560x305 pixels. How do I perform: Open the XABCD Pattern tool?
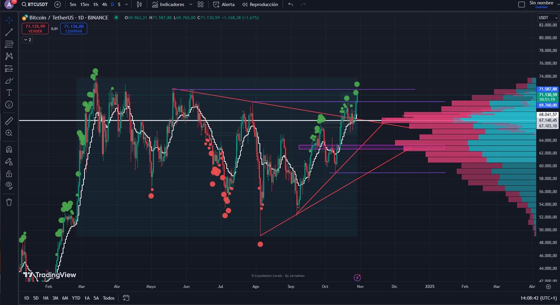click(9, 55)
